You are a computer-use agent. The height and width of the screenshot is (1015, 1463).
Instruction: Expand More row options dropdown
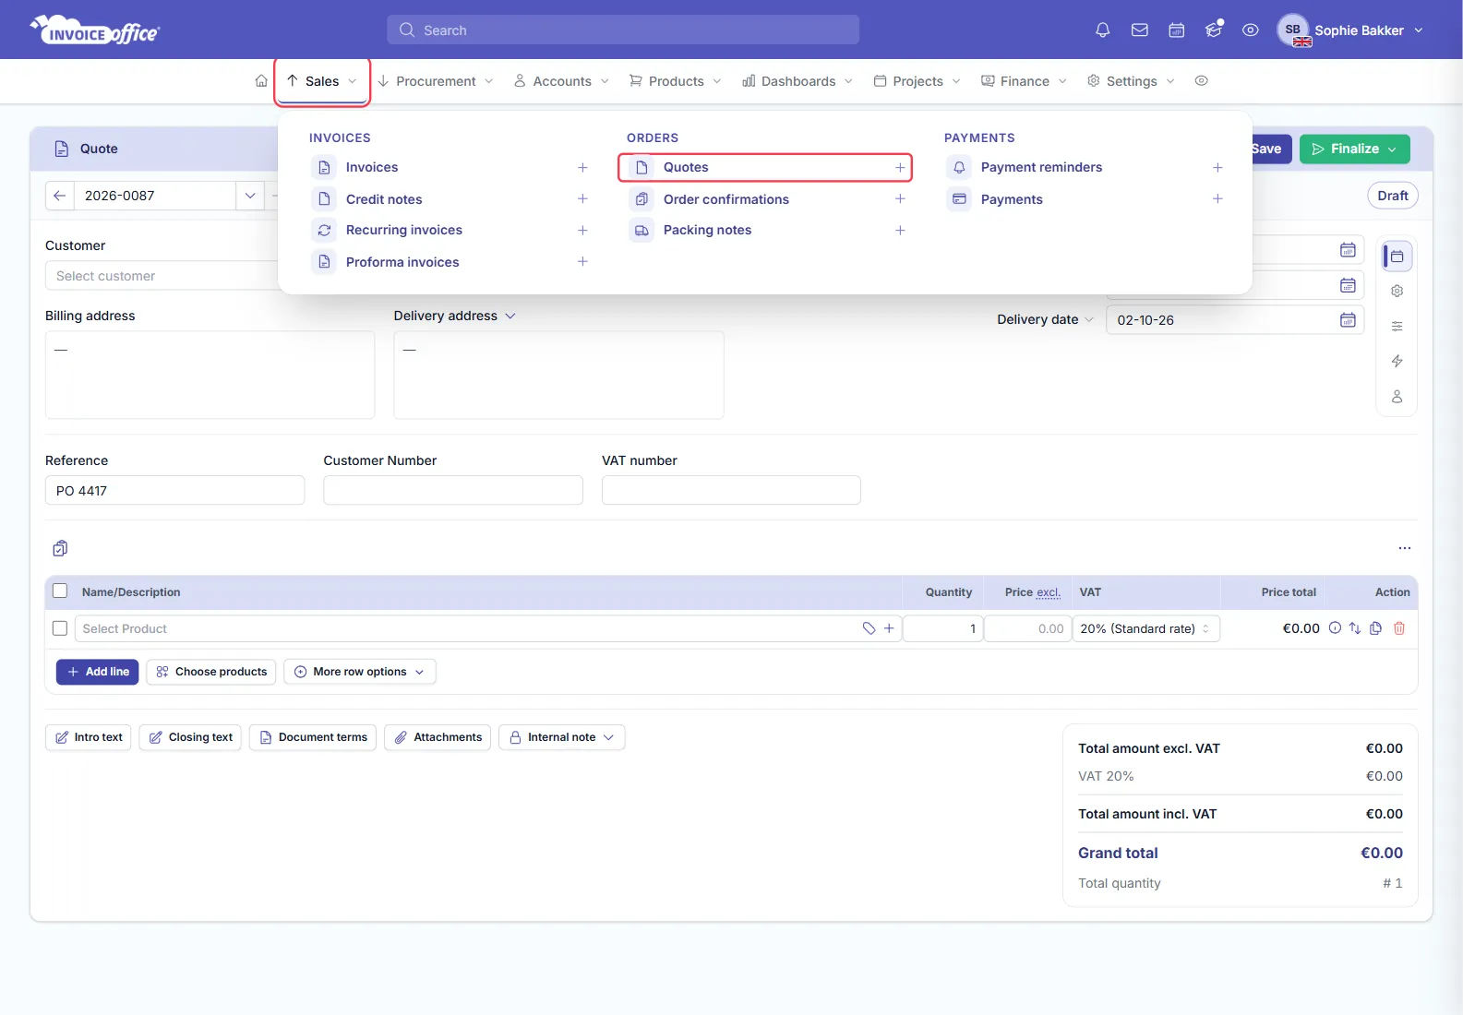pyautogui.click(x=360, y=672)
